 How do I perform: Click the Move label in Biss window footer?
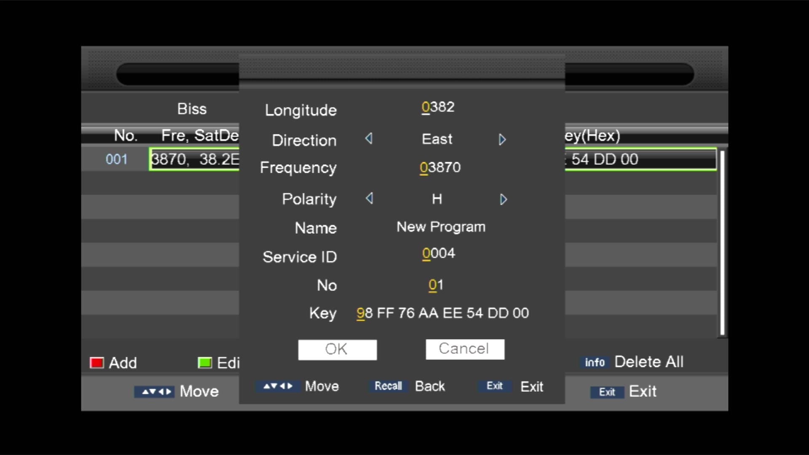click(199, 392)
